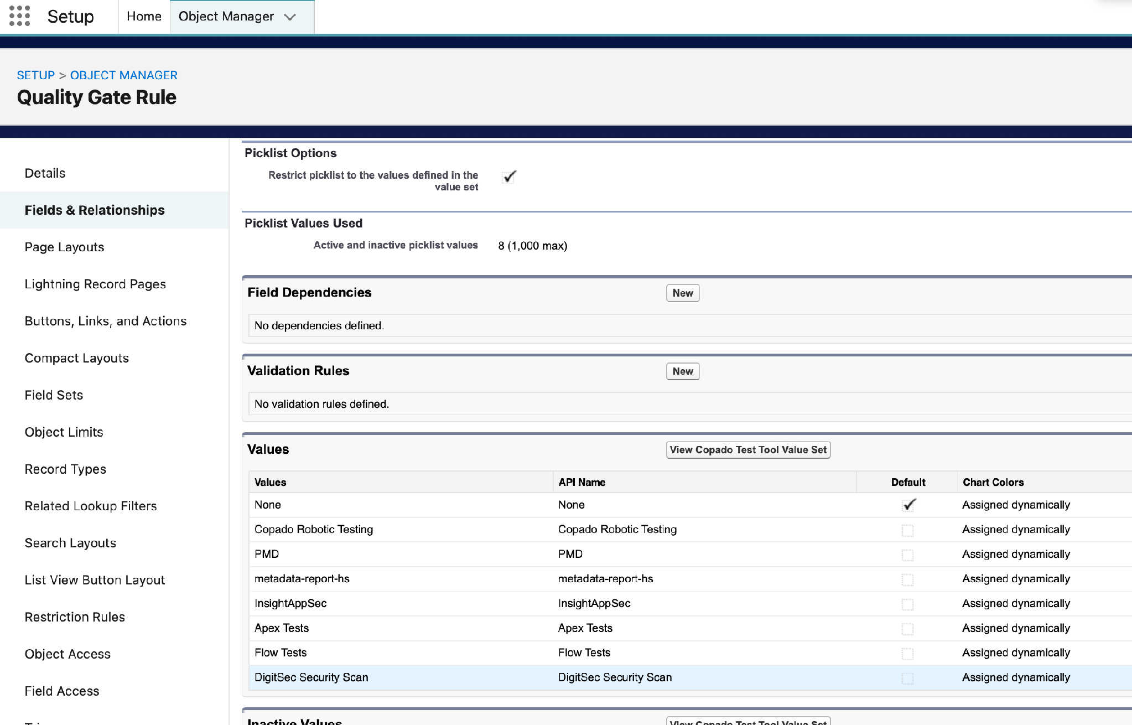Open List View Button Layout section
Image resolution: width=1132 pixels, height=725 pixels.
95,580
